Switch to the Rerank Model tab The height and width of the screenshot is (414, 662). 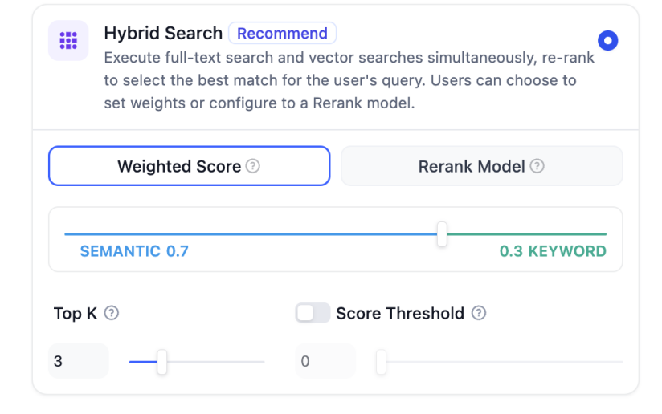[x=481, y=166]
